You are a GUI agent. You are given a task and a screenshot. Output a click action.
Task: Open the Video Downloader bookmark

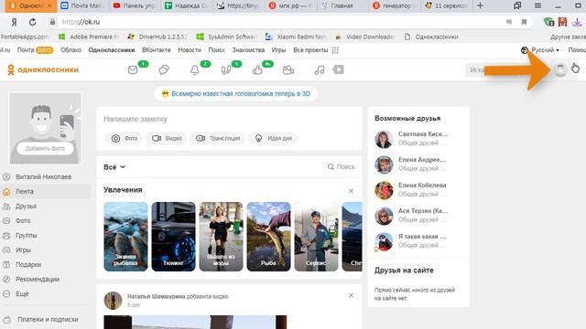click(x=364, y=37)
